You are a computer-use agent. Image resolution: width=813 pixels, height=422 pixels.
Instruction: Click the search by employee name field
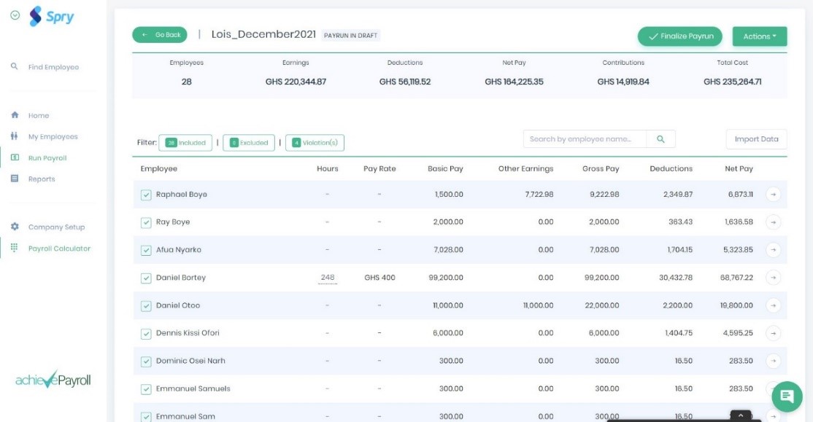coord(585,138)
